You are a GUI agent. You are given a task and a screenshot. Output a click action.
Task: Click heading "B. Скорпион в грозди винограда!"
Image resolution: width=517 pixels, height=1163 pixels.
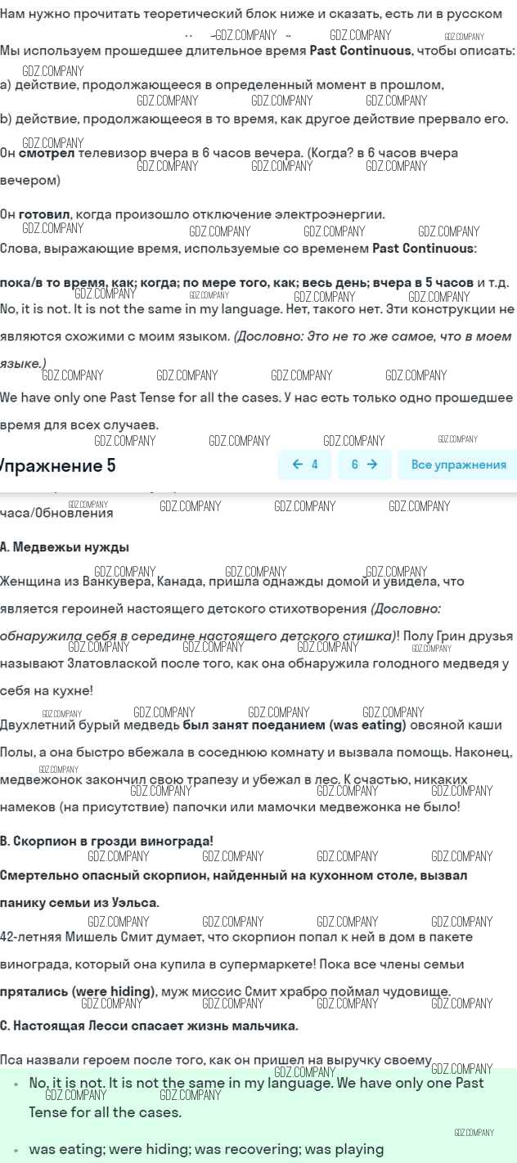[106, 840]
